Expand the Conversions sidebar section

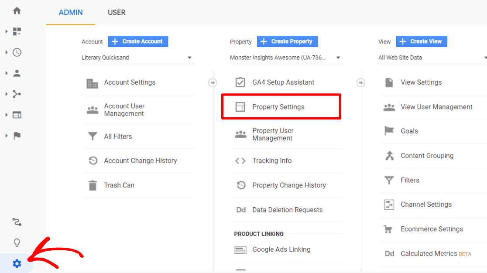pos(6,136)
